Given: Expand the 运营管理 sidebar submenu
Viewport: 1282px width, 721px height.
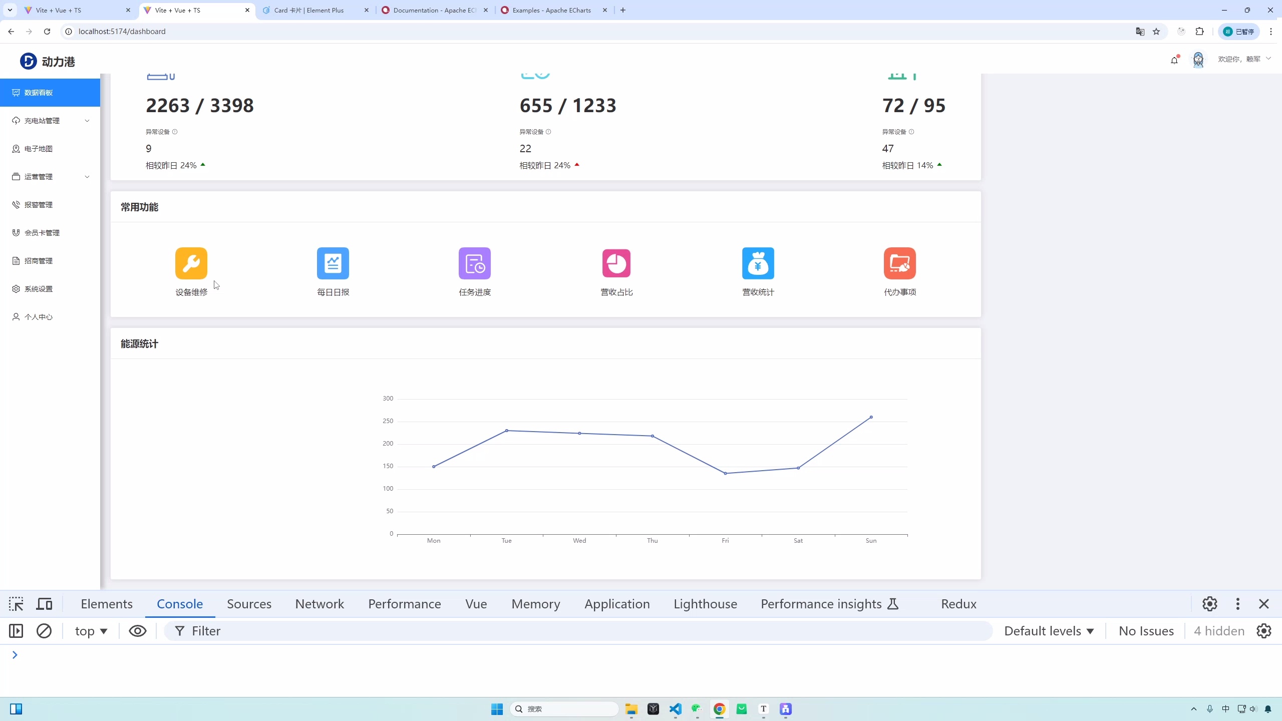Looking at the screenshot, I should coord(50,177).
